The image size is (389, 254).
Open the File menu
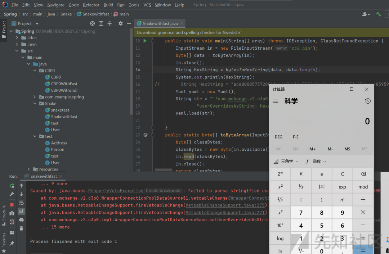point(15,5)
